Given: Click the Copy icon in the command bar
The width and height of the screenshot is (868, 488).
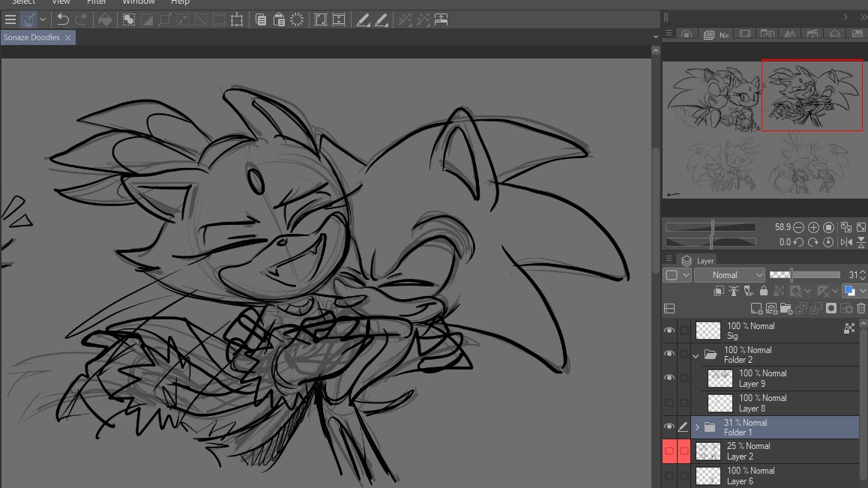Looking at the screenshot, I should coord(261,20).
